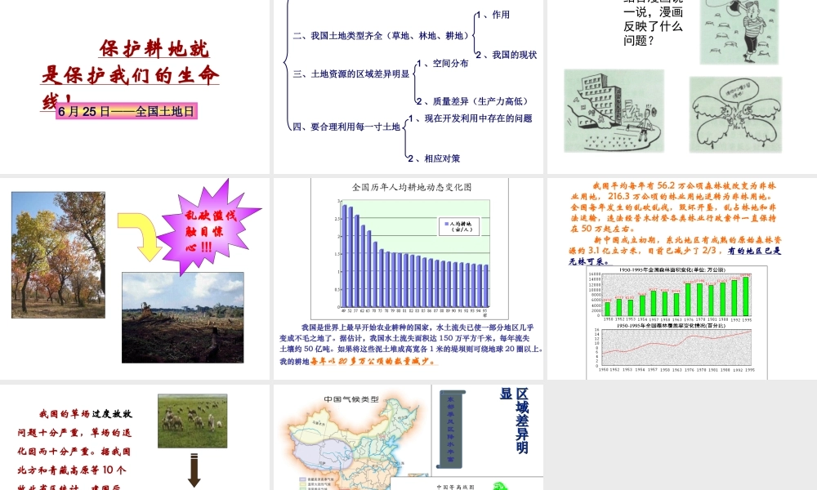Click 1、现在开发利用中存在的问题

coord(471,118)
